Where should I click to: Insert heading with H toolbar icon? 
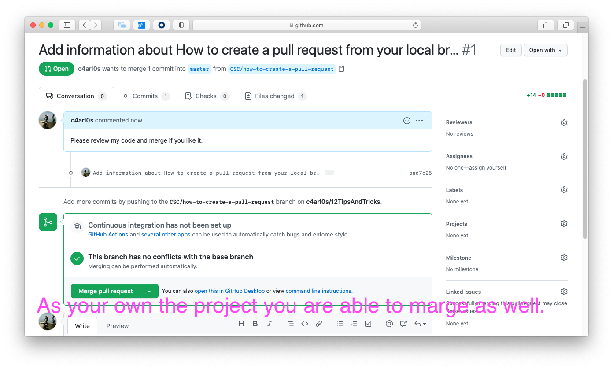pos(241,324)
